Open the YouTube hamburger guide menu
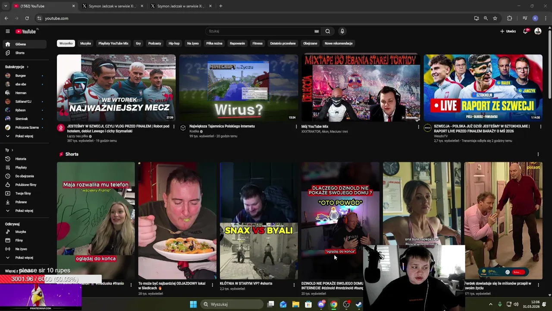 point(7,31)
